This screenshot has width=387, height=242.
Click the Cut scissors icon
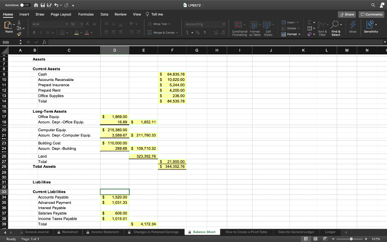(19, 23)
